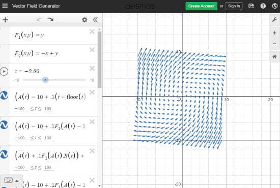Viewport: 280px width, 188px height.
Task: Open graph settings wrench
Action: tap(274, 20)
